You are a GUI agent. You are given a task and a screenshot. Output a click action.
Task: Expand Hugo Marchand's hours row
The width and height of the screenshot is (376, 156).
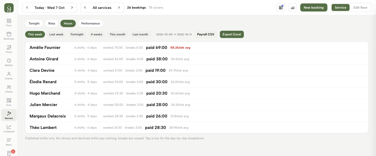click(x=197, y=93)
